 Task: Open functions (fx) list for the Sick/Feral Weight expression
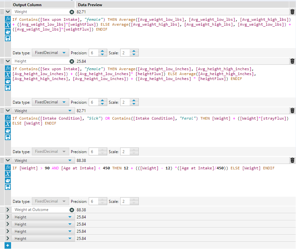[8, 117]
